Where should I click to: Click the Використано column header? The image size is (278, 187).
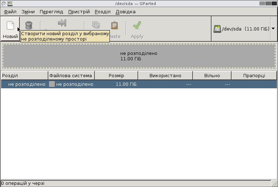165,75
